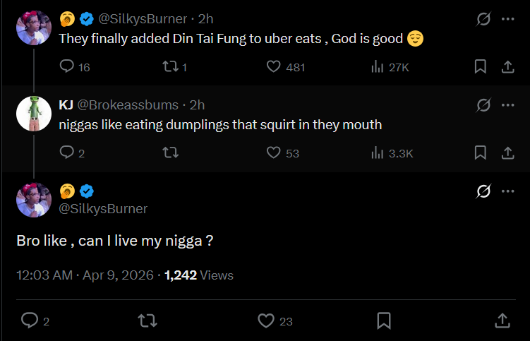View KJ's tweet 3.3K analytics
Image resolution: width=530 pixels, height=341 pixels.
pyautogui.click(x=376, y=152)
